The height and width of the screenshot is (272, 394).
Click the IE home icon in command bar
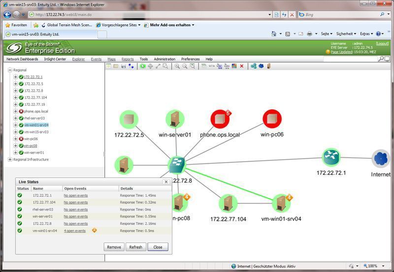click(x=274, y=34)
